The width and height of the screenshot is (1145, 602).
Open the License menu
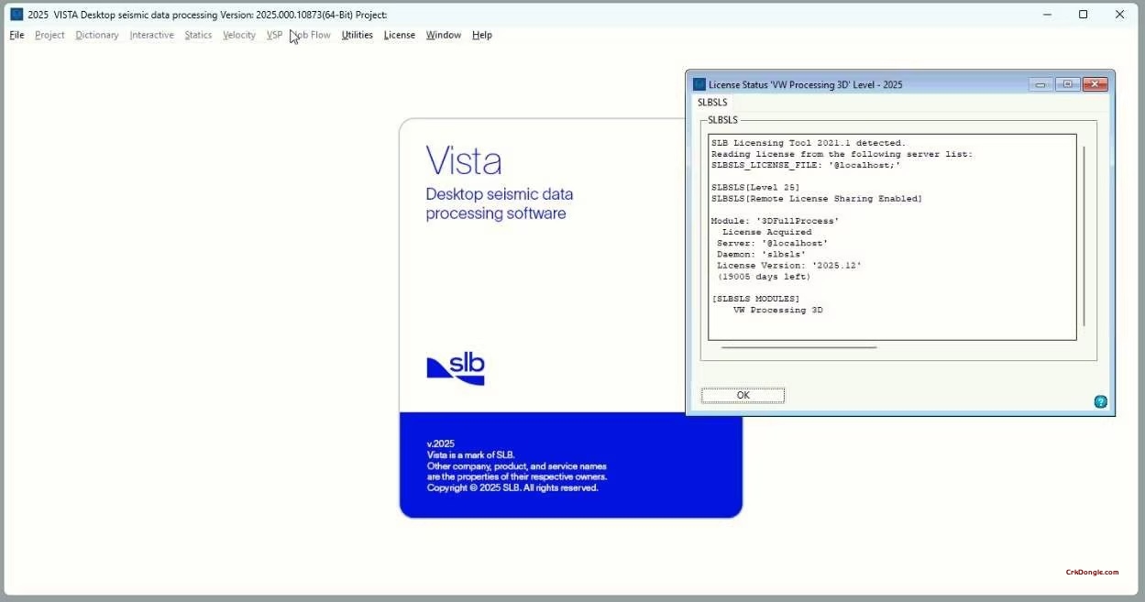pos(399,35)
